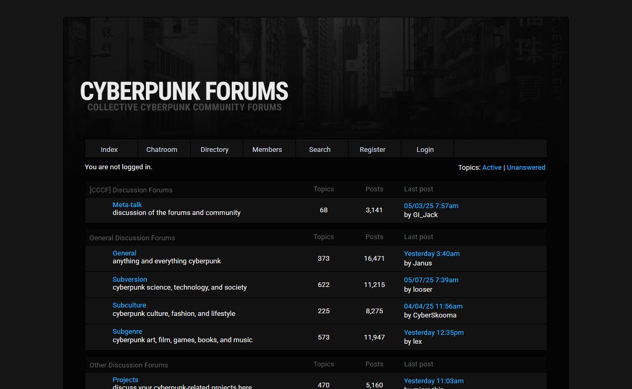This screenshot has height=389, width=632.
Task: Open the Index navigation tab
Action: tap(110, 149)
